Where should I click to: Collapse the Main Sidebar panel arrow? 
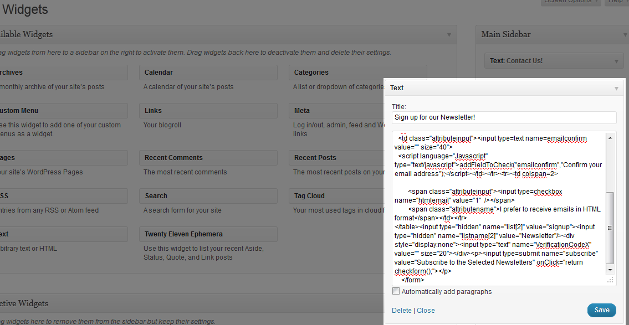[x=625, y=34]
